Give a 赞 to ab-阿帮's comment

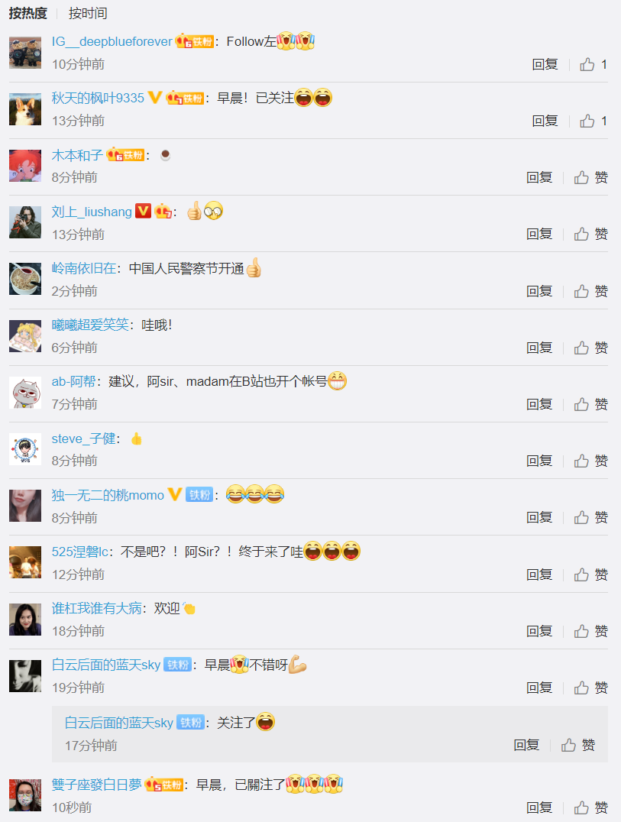point(590,404)
